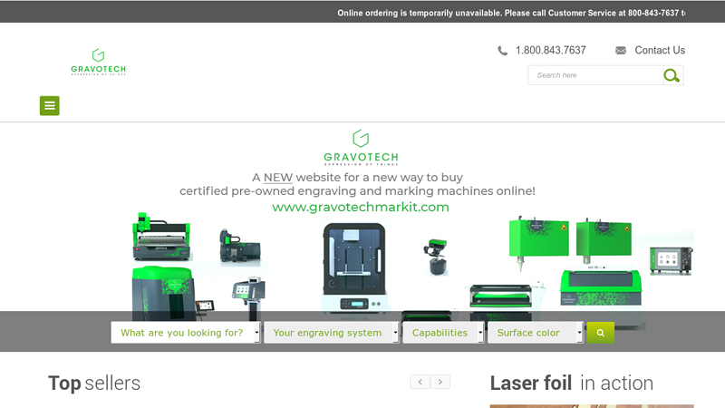725x408 pixels.
Task: Expand the Capabilities dropdown
Action: point(443,333)
